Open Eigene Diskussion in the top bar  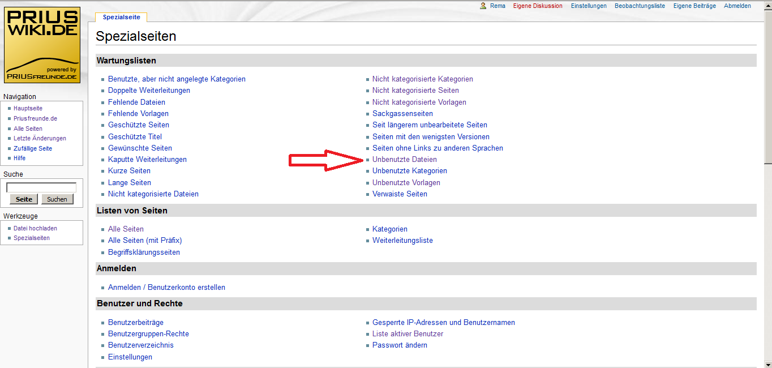(538, 6)
